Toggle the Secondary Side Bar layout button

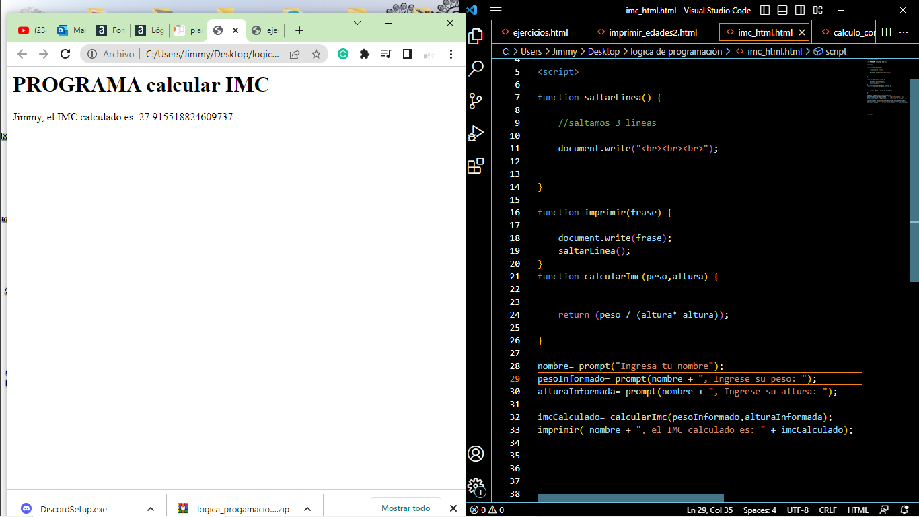click(800, 10)
